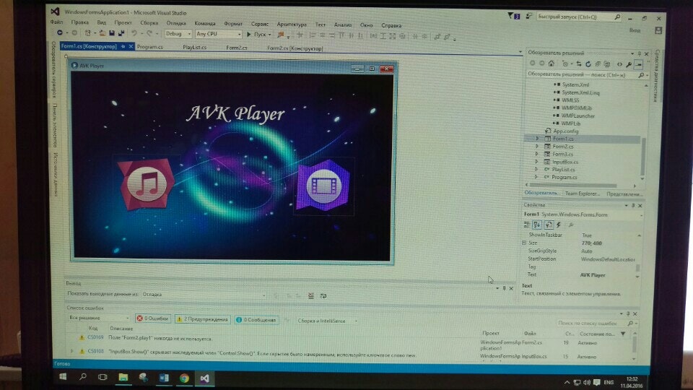
Task: Toggle the 2 Предупреждения warnings filter
Action: [x=202, y=318]
